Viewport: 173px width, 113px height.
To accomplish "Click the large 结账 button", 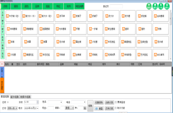I will click(x=90, y=106).
